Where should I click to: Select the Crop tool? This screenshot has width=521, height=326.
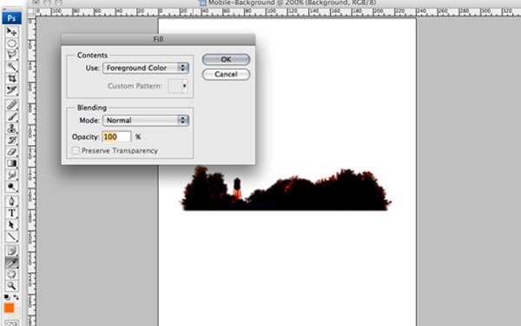pyautogui.click(x=11, y=78)
